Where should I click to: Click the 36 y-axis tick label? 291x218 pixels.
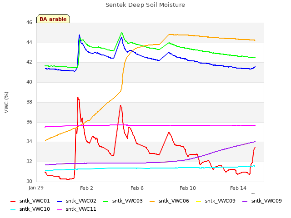click(29, 122)
